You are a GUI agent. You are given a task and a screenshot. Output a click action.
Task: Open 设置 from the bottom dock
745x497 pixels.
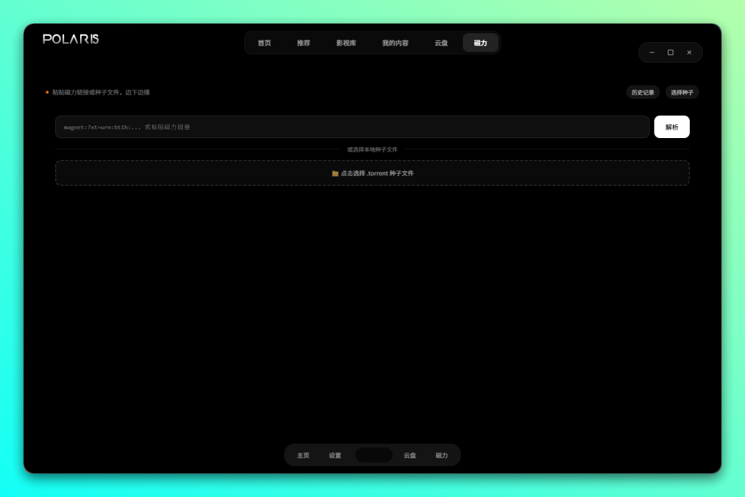click(335, 456)
